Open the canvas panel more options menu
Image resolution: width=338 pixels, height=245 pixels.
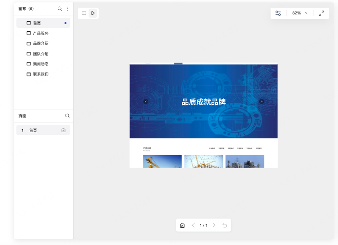click(x=67, y=9)
